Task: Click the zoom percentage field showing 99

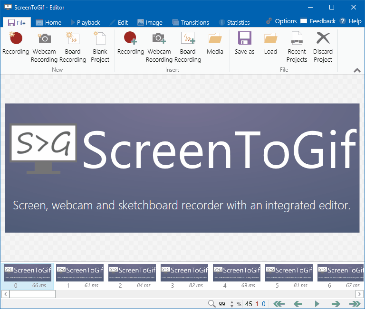Action: 222,304
